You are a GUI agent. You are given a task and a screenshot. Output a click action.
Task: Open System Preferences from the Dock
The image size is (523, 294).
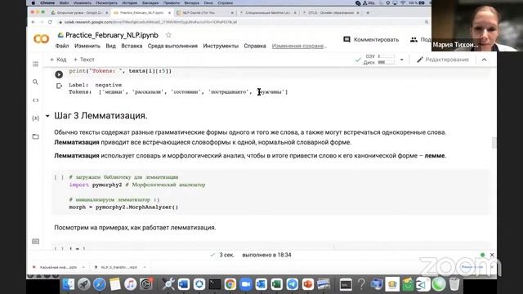point(146,284)
